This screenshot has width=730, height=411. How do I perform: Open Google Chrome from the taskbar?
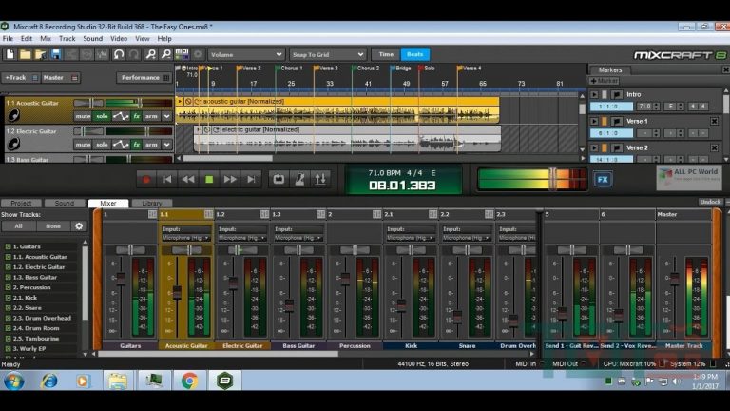189,382
